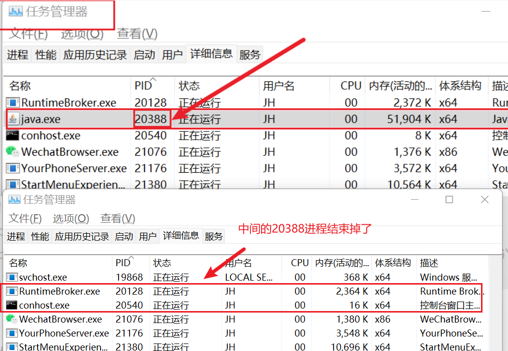This screenshot has width=508, height=351.
Task: Sort by 状态 column in lower window
Action: coord(186,263)
